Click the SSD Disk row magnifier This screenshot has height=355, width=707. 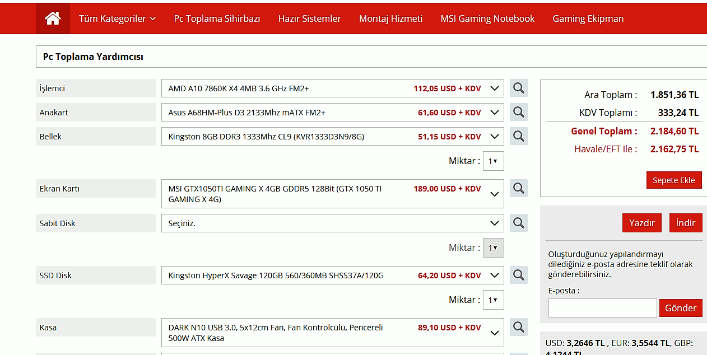[x=519, y=275]
